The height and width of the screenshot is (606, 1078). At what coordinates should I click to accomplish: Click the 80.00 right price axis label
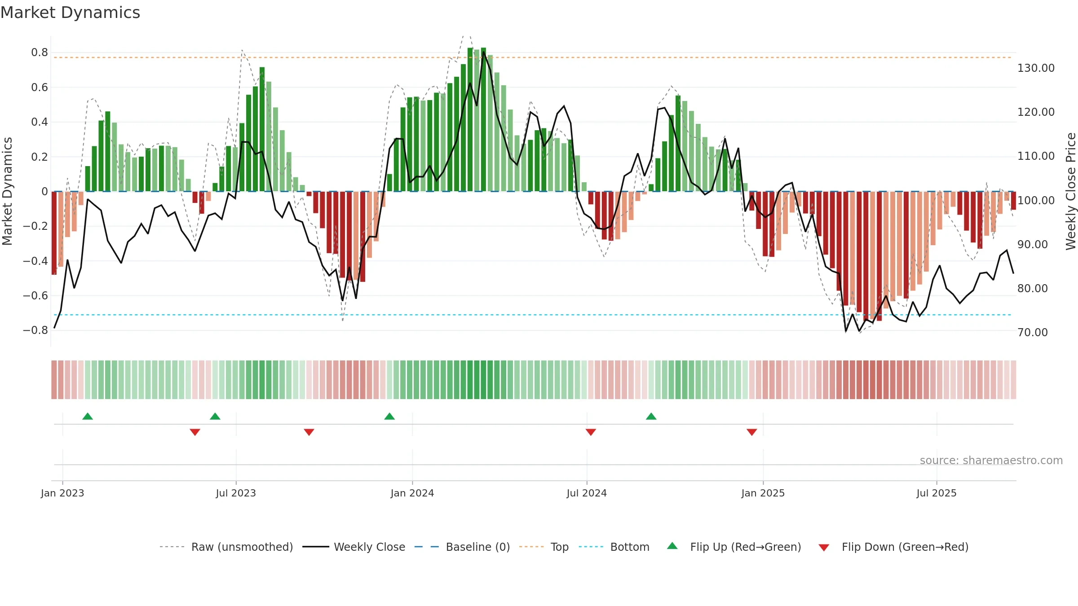(x=1033, y=289)
